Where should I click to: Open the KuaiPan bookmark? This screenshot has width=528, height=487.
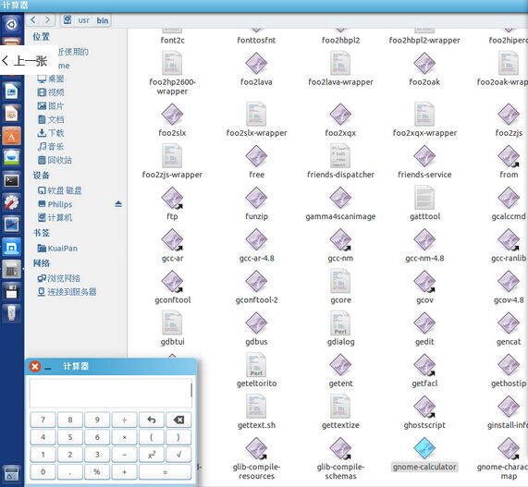click(x=57, y=249)
